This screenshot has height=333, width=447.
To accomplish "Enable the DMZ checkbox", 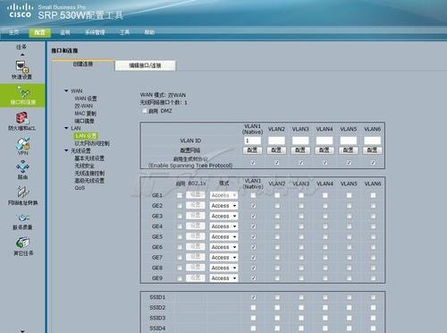I will (145, 111).
